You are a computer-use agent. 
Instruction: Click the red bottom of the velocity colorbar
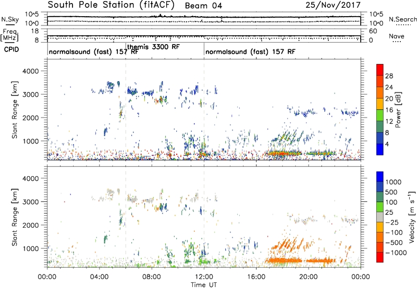[380, 257]
